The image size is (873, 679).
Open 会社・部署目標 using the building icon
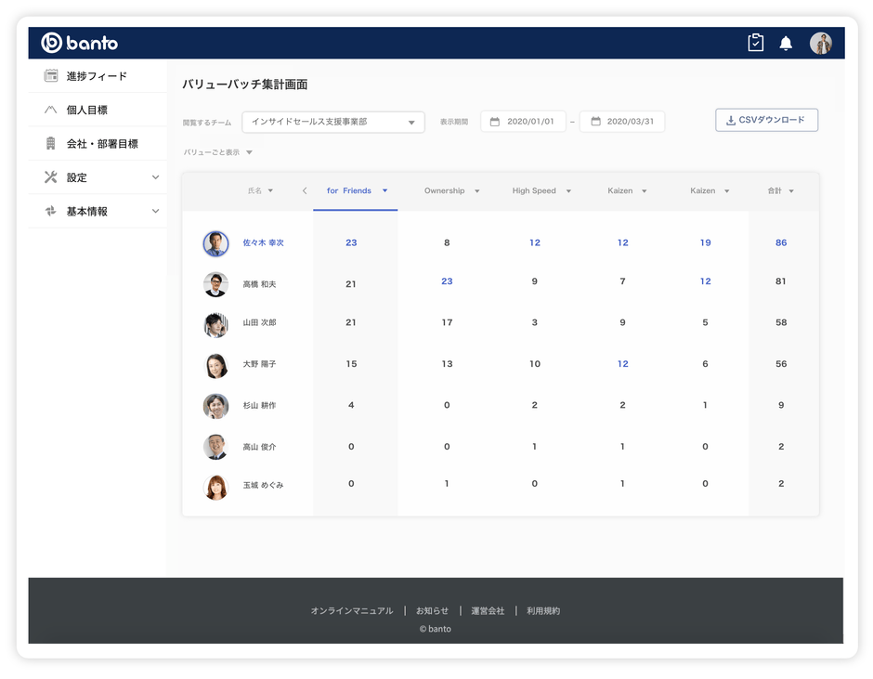[x=50, y=143]
